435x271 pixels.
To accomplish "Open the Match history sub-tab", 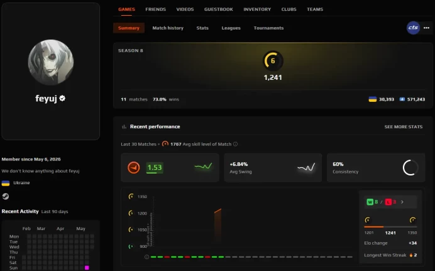I will 168,28.
